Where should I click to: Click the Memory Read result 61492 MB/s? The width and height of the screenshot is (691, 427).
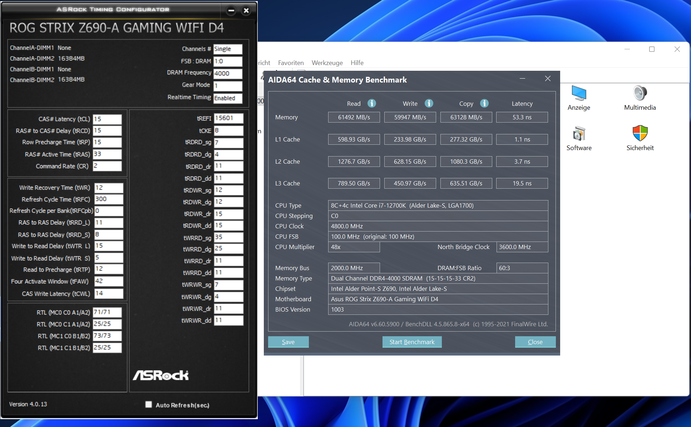(x=354, y=117)
